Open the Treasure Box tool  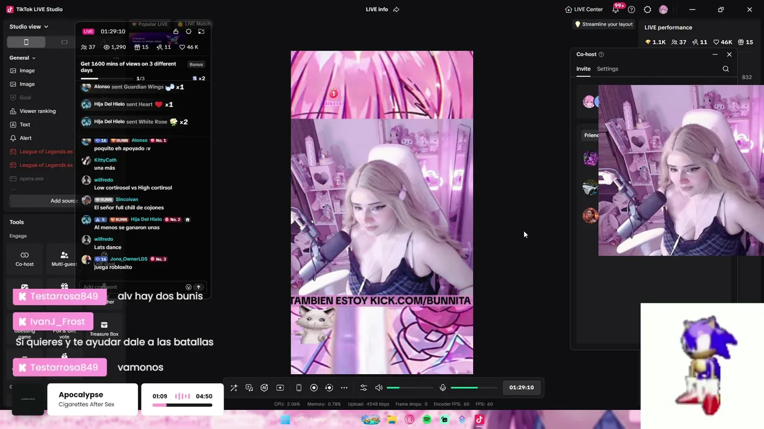104,328
